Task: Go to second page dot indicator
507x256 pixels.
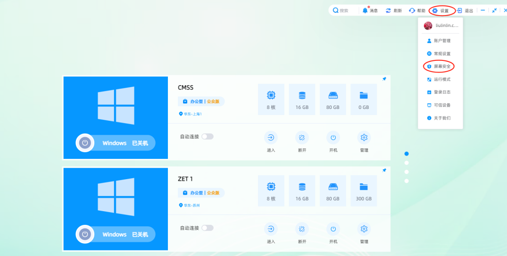Action: click(407, 163)
